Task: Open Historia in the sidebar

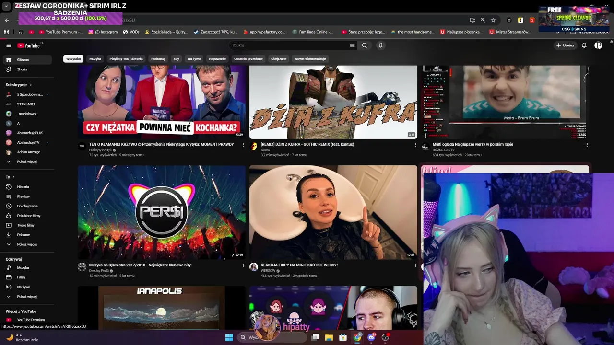Action: 26,187
